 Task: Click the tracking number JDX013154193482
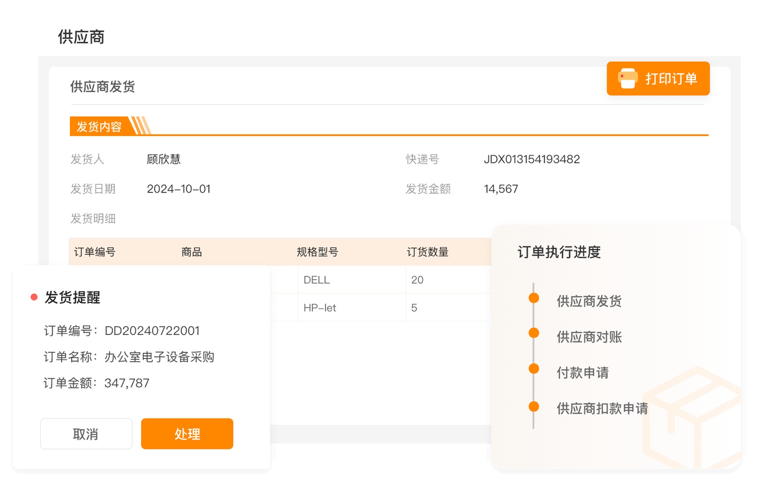pyautogui.click(x=531, y=159)
